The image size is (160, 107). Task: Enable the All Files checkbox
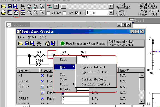point(48,13)
